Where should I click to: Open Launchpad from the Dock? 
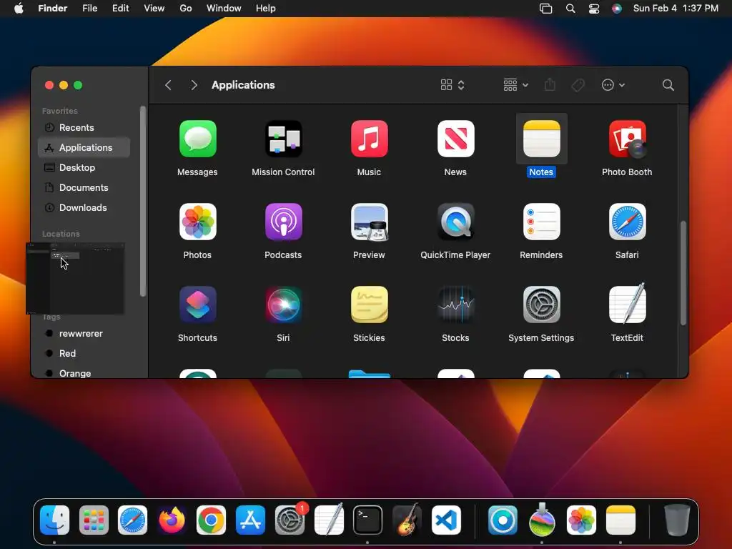(x=94, y=520)
